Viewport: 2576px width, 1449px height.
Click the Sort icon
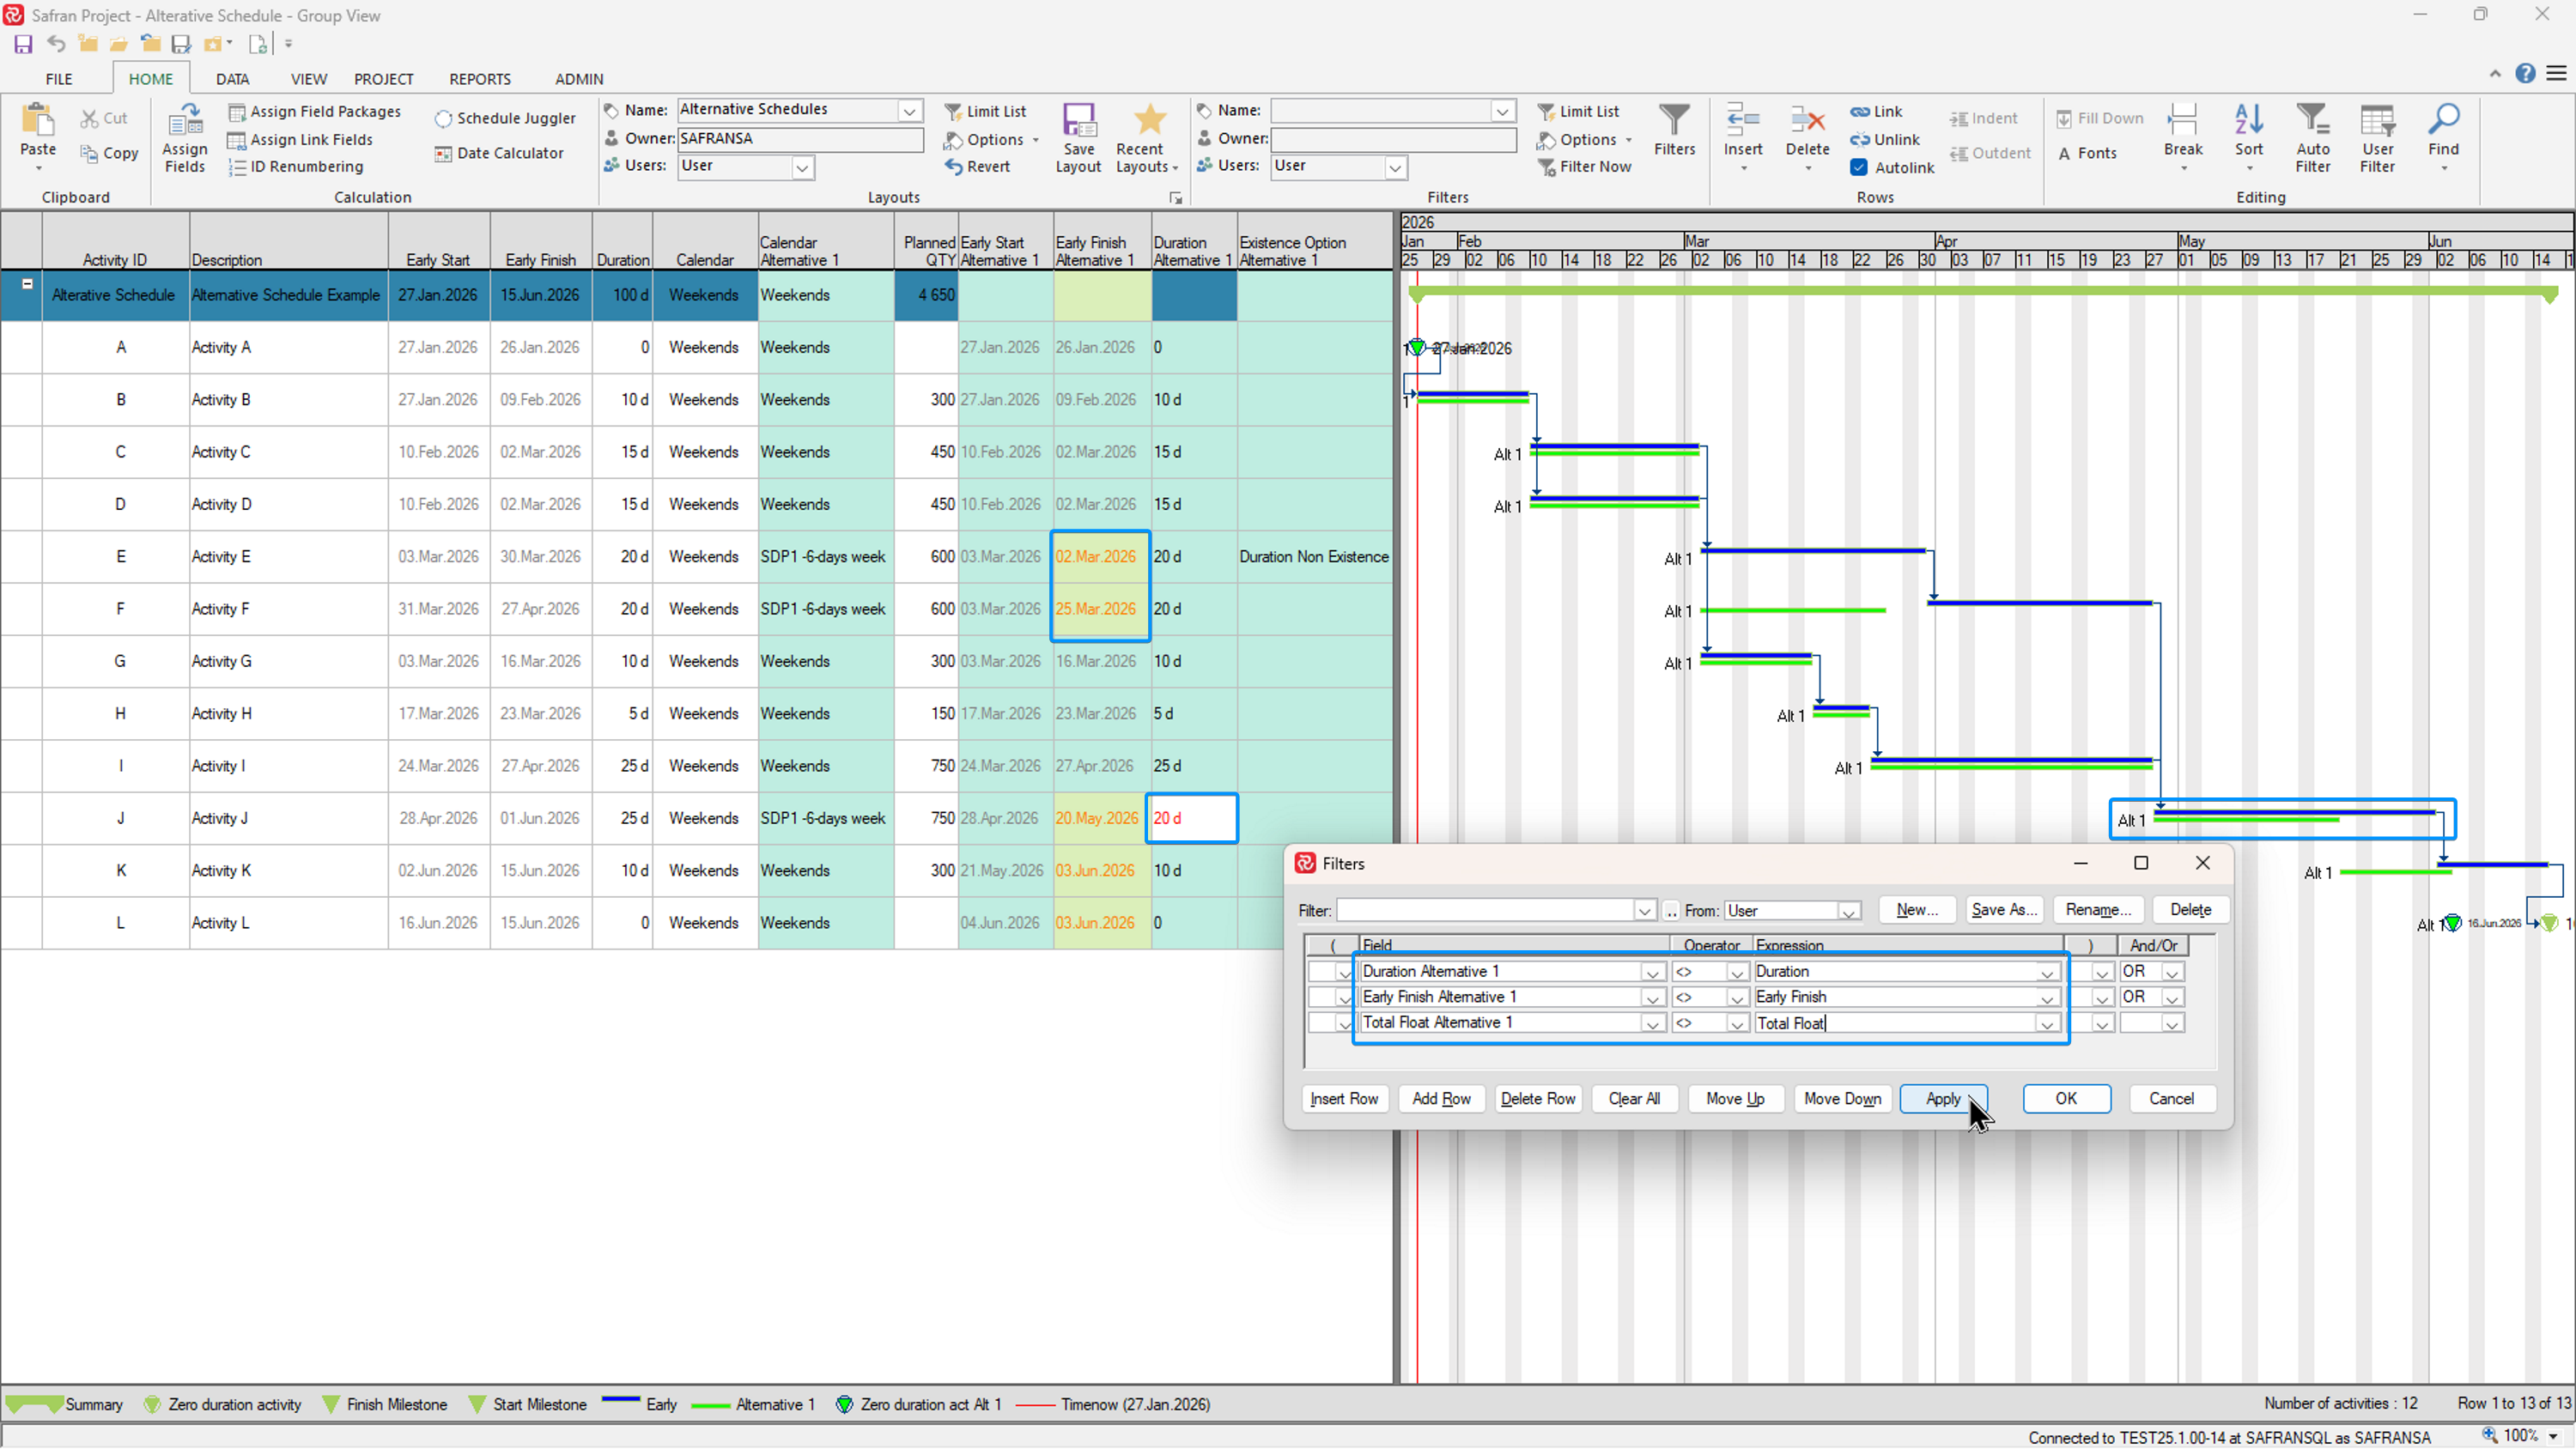tap(2248, 122)
